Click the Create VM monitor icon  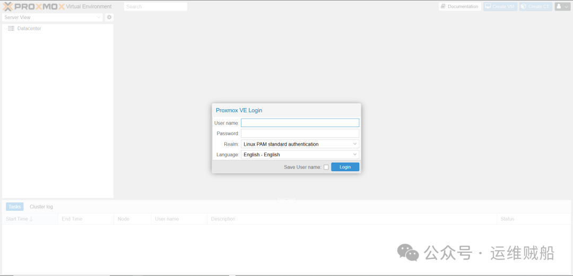pos(488,6)
